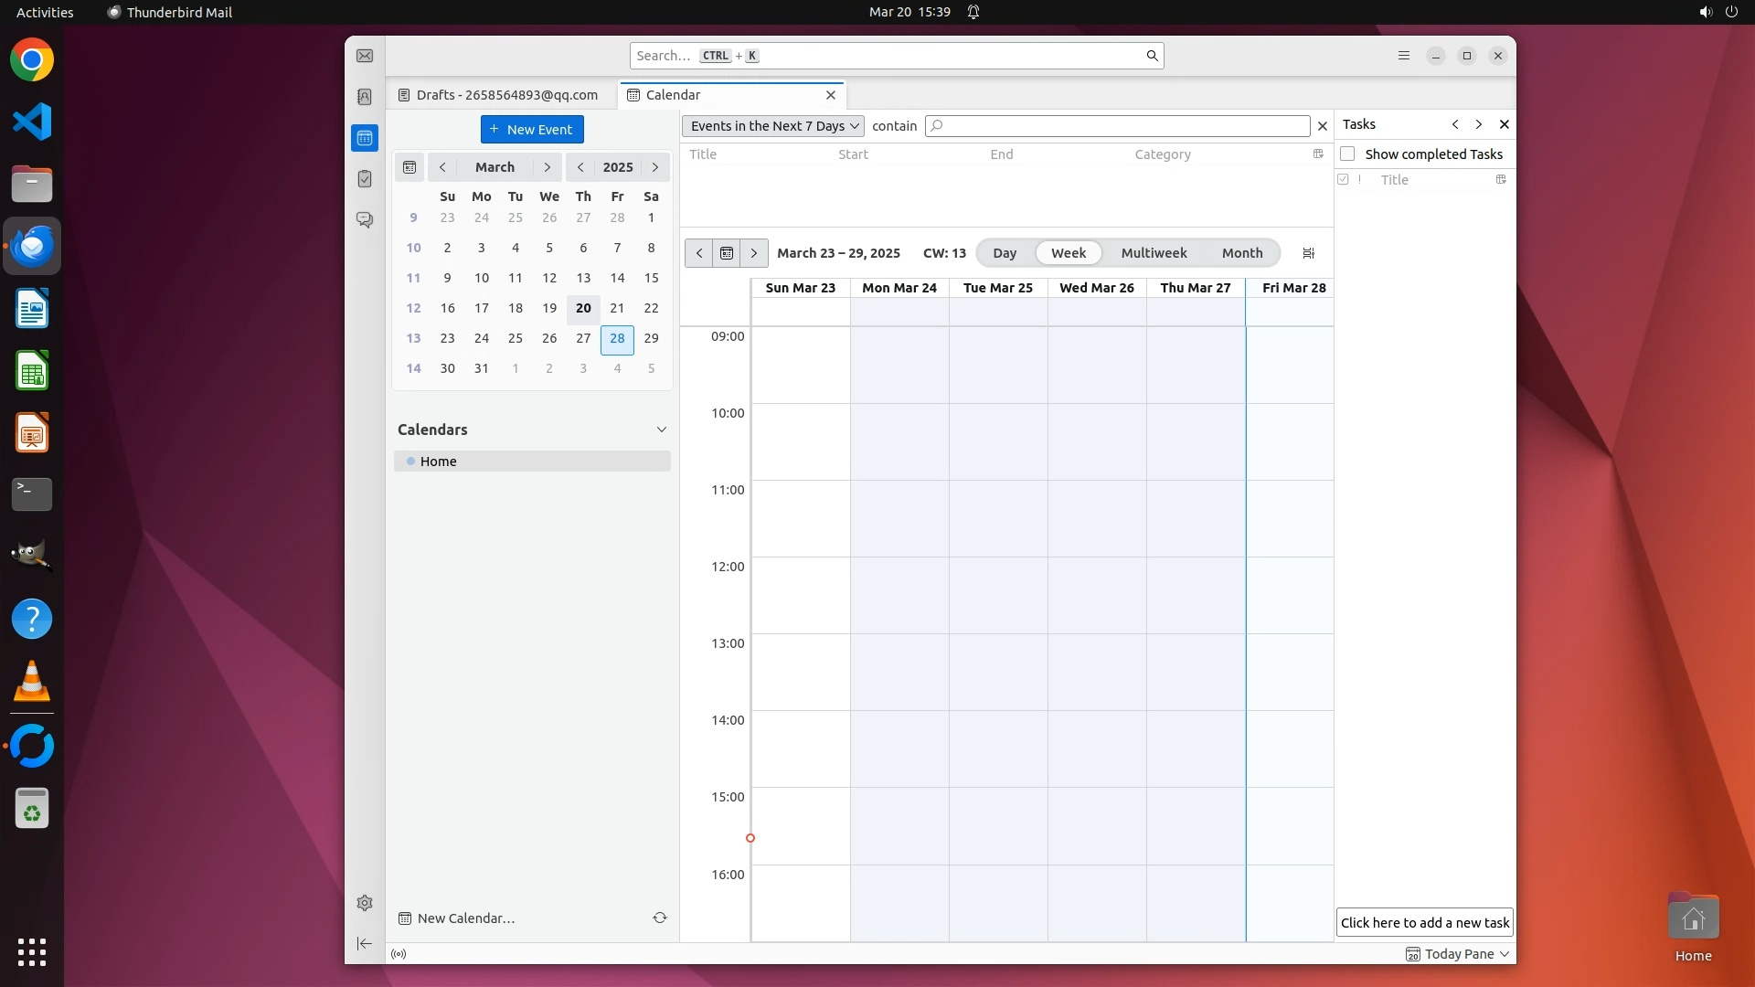Expand Today Pane dropdown
This screenshot has width=1755, height=987.
pyautogui.click(x=1504, y=953)
